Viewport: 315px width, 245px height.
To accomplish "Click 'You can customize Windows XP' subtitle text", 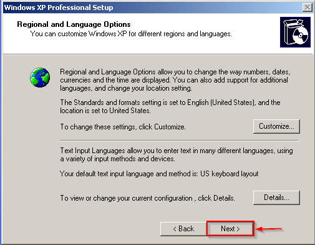I will (131, 34).
